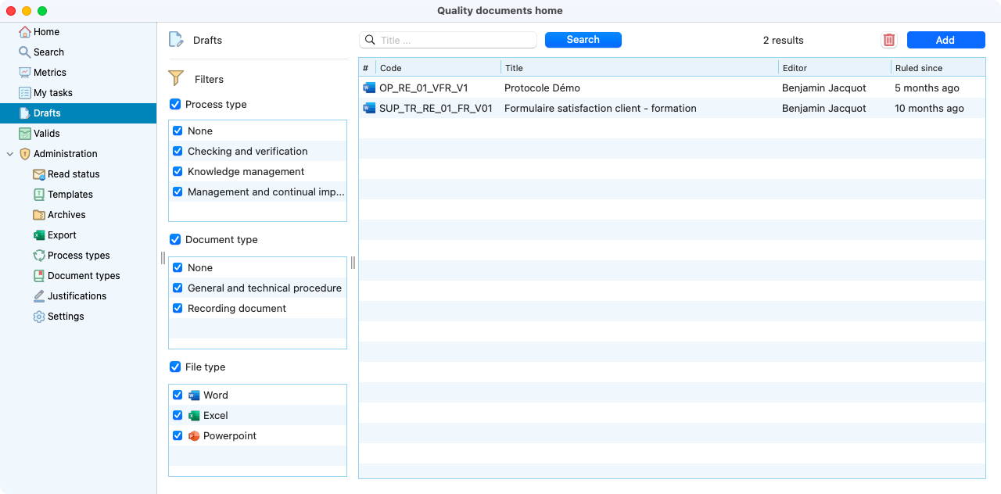The width and height of the screenshot is (1001, 494).
Task: Uncheck Management and continual improvement checkbox
Action: (178, 192)
